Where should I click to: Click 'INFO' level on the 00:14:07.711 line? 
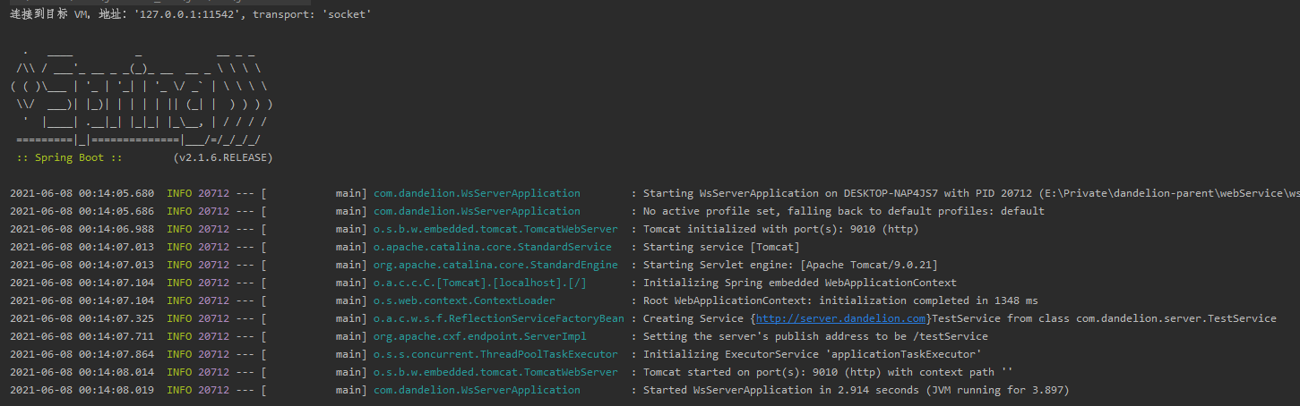coord(179,336)
